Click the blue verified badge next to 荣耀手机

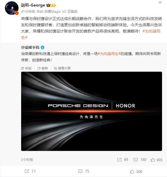tap(43, 48)
